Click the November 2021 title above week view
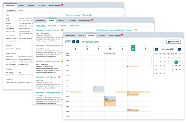Image resolution: width=187 pixels, height=123 pixels. pyautogui.click(x=90, y=42)
